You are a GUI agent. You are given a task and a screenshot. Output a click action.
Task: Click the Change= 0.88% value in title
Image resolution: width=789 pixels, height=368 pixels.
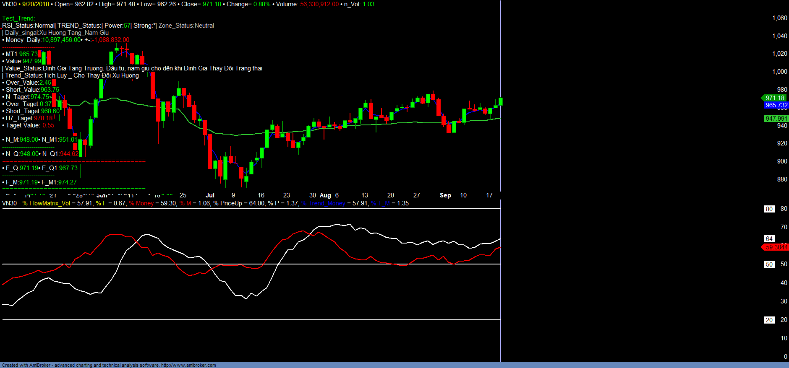(262, 4)
